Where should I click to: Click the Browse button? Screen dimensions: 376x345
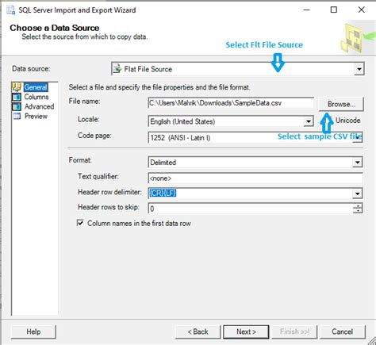(x=341, y=104)
